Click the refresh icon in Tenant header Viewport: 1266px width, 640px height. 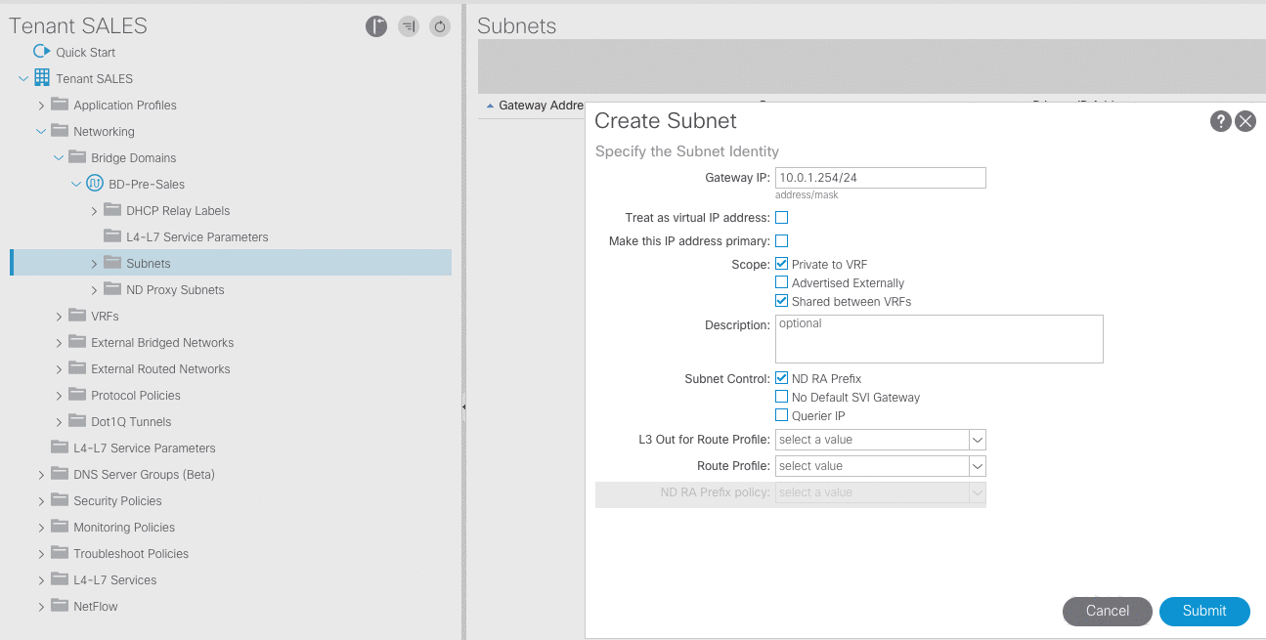pos(440,27)
